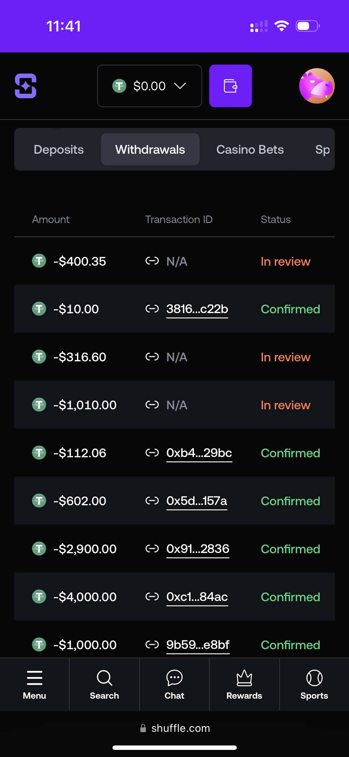
Task: Open transaction link 0x5d...157a
Action: (x=197, y=501)
